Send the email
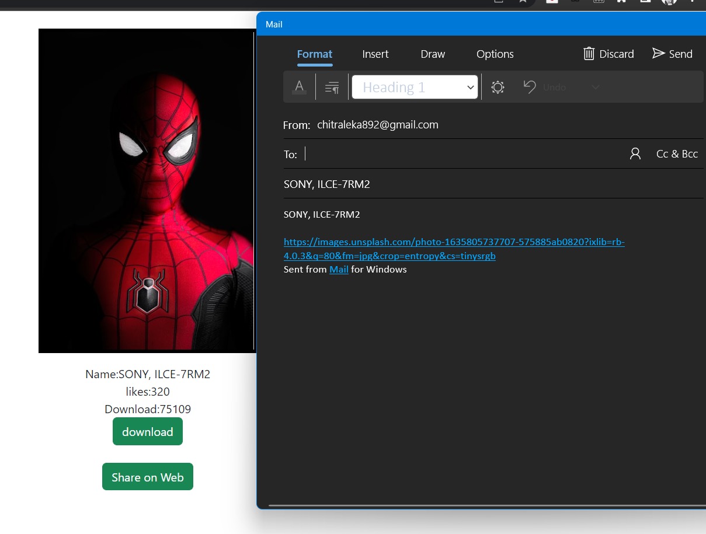The height and width of the screenshot is (534, 706). point(672,54)
